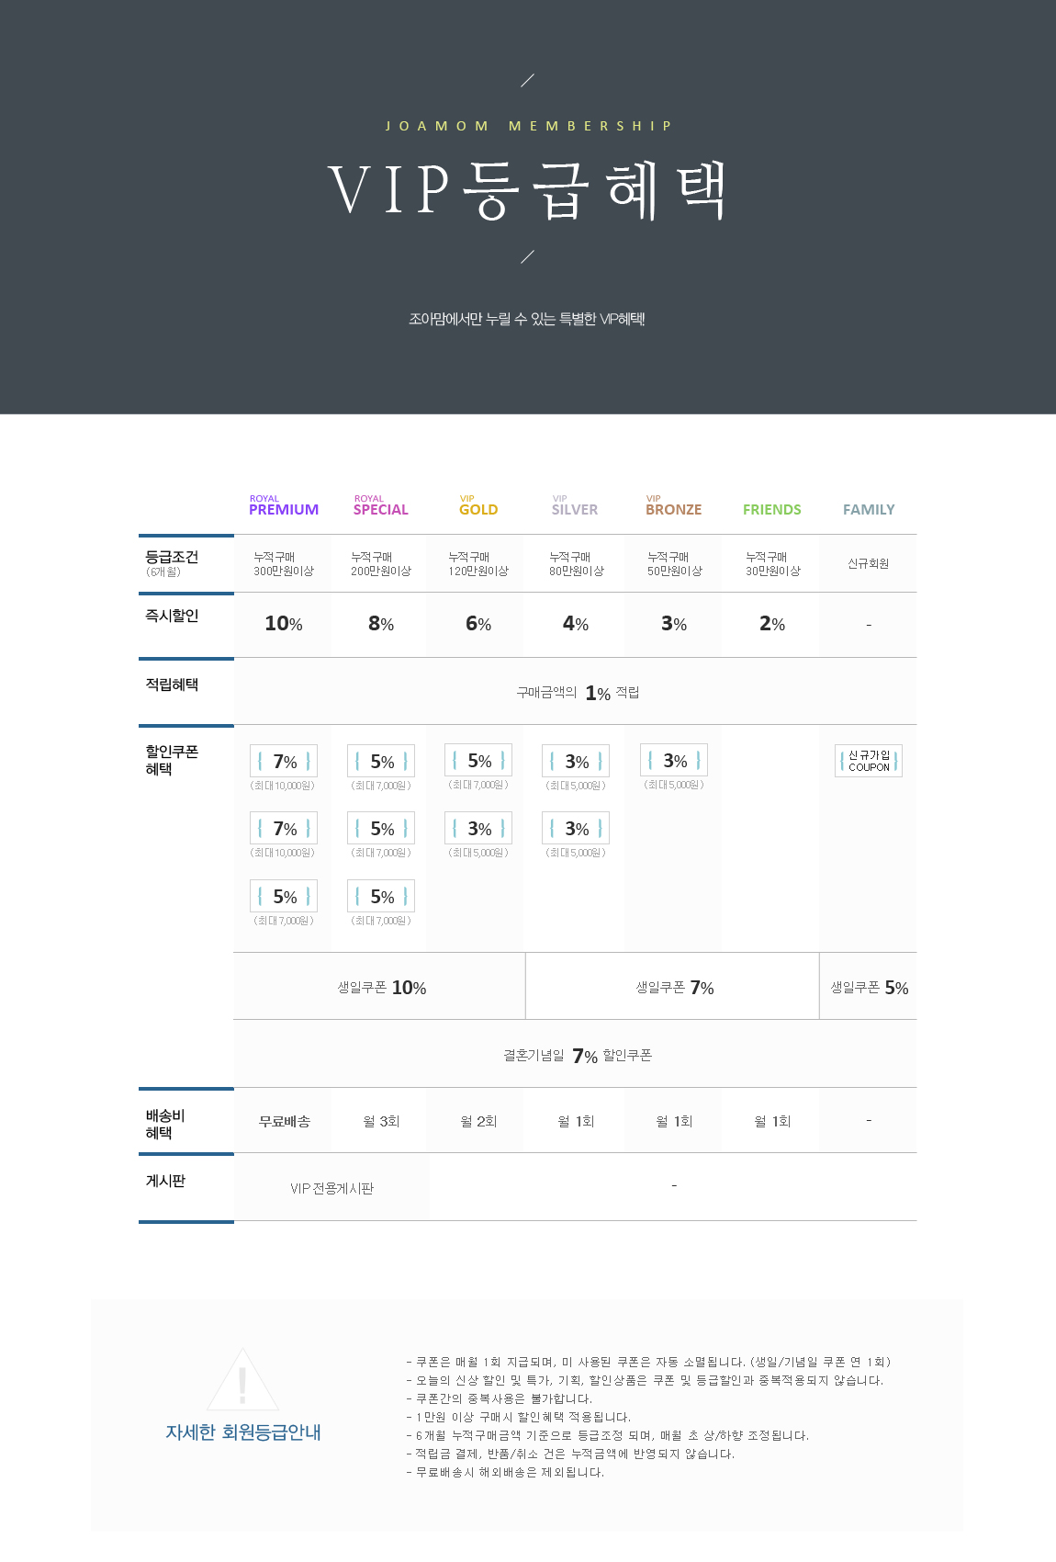This screenshot has width=1056, height=1562.
Task: Click the 즉시할인 row label
Action: [x=172, y=616]
